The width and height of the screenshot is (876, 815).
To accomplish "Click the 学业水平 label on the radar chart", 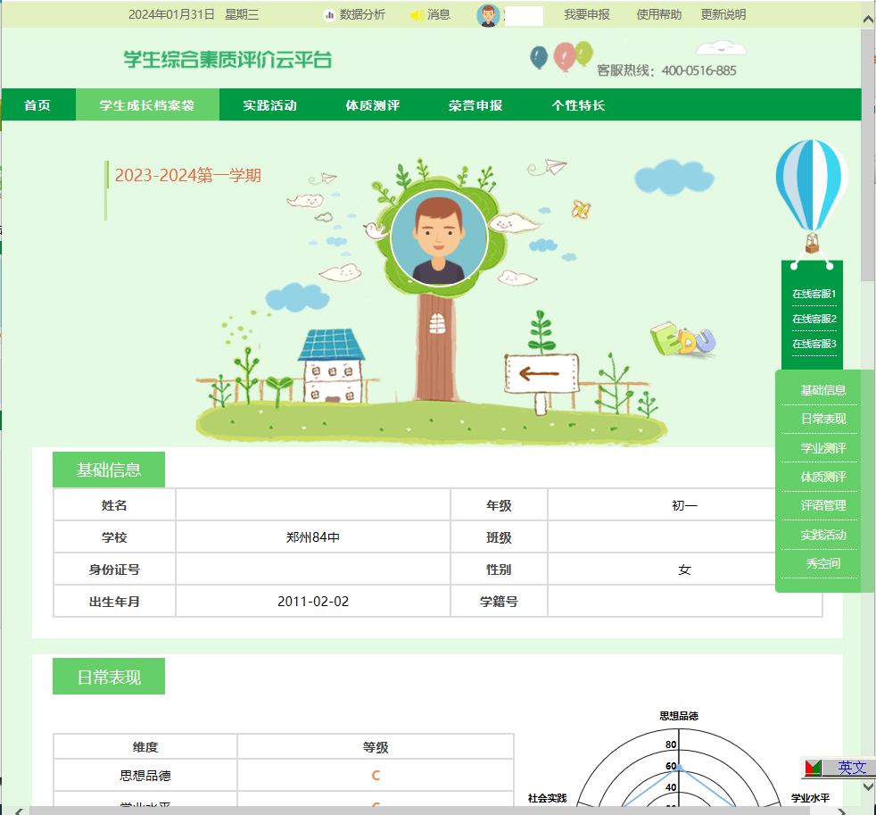I will tap(810, 798).
